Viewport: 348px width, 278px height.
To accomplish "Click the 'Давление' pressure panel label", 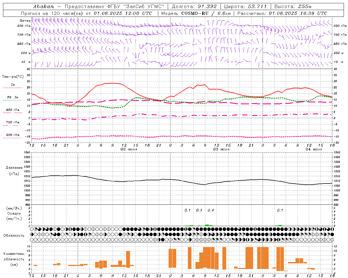I will (14, 168).
